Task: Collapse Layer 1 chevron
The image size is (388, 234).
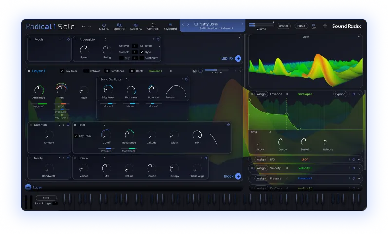Action: pyautogui.click(x=240, y=71)
